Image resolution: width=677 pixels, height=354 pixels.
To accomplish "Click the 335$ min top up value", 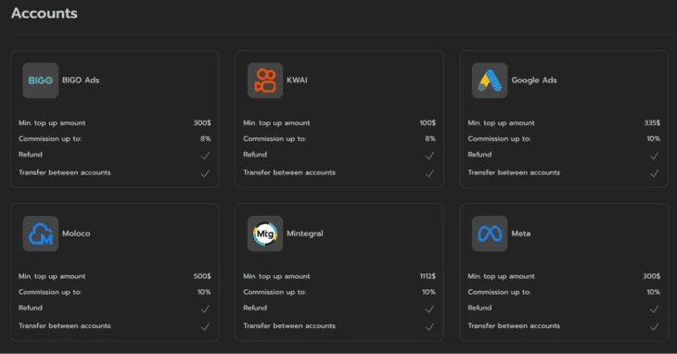I will (652, 123).
